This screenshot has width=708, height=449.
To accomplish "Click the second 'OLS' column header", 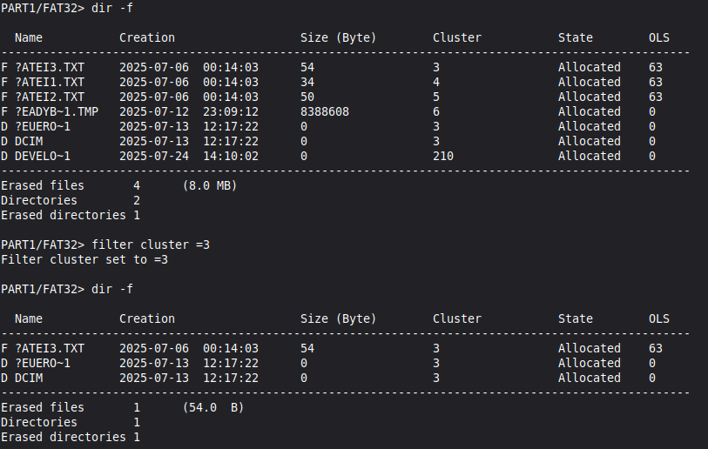I will [658, 318].
